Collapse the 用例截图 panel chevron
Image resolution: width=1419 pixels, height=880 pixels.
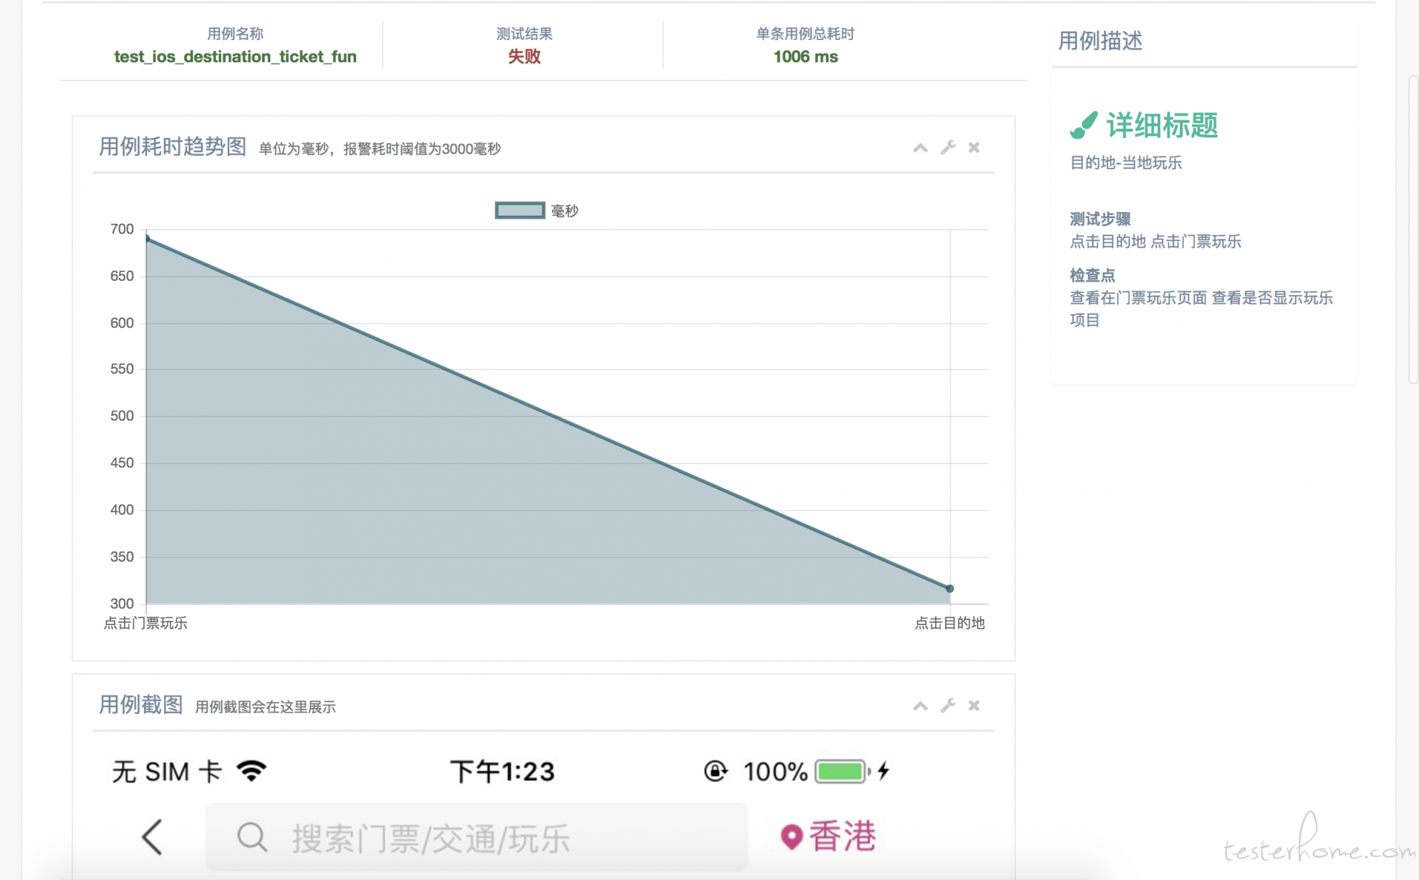tap(920, 706)
